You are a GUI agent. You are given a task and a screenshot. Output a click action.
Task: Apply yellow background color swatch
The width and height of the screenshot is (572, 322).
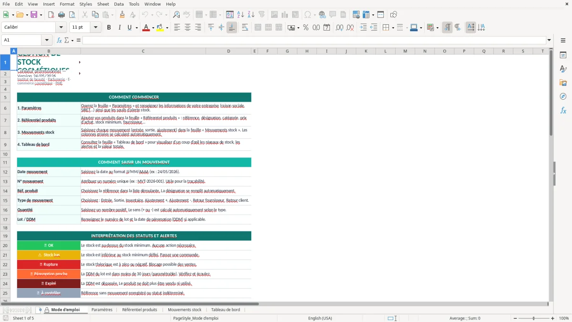pyautogui.click(x=160, y=28)
